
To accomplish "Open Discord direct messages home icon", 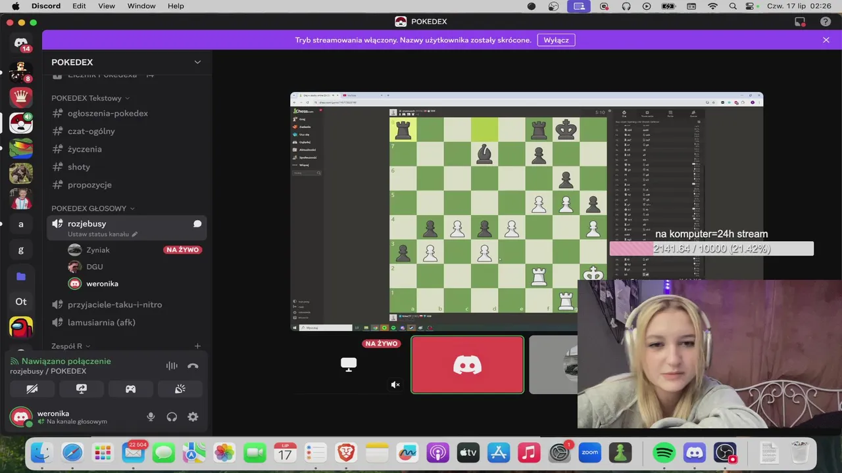I will [21, 44].
